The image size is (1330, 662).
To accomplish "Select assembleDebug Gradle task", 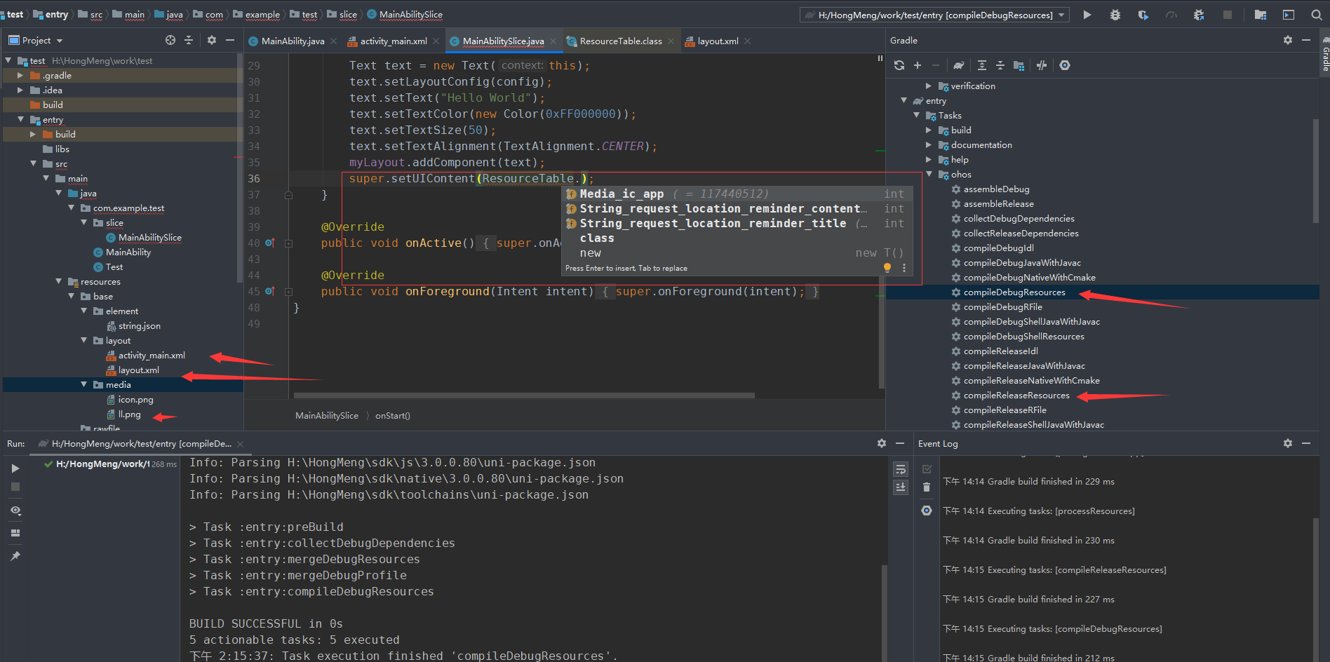I will pyautogui.click(x=996, y=189).
